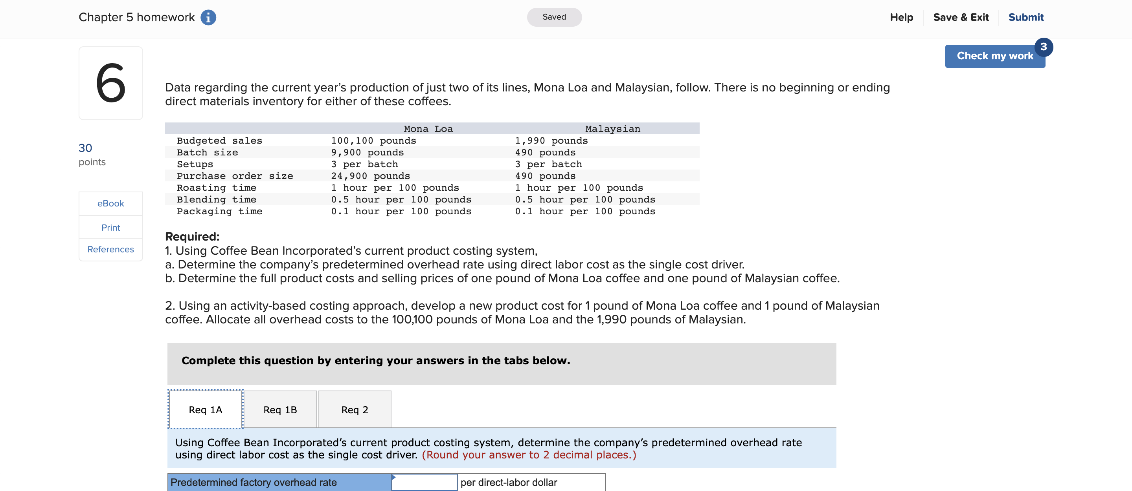Image resolution: width=1132 pixels, height=491 pixels.
Task: Open the assignment info icon beside Chapter 5 homework
Action: coord(208,17)
